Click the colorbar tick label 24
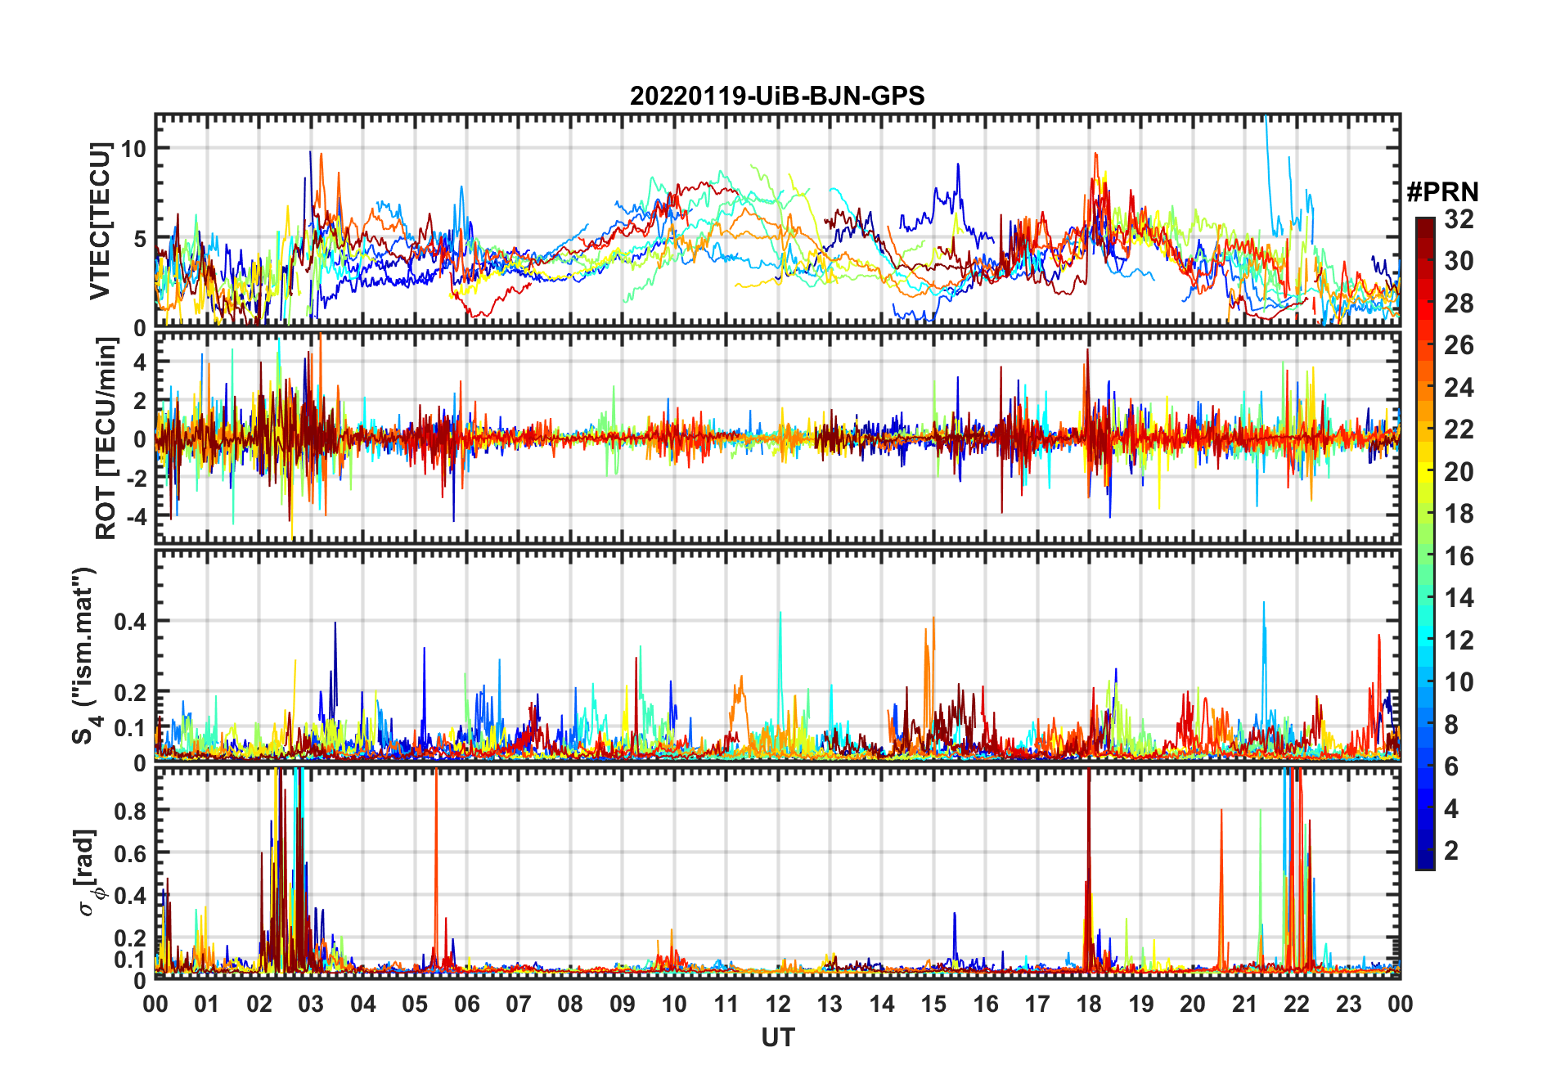The height and width of the screenshot is (1088, 1556). pos(1459,387)
